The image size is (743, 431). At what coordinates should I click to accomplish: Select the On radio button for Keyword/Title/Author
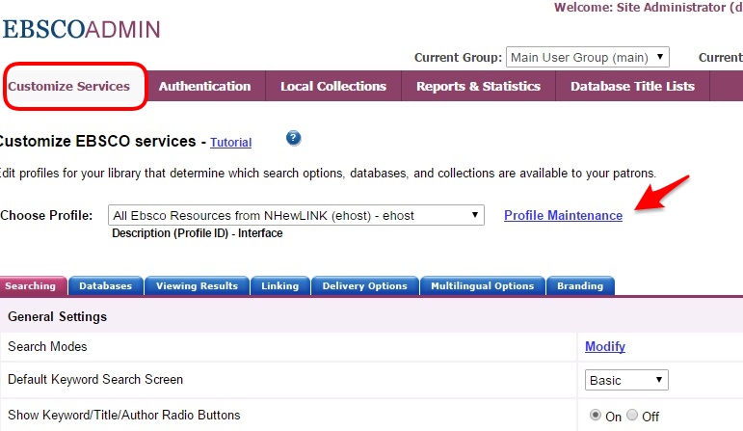tap(596, 415)
